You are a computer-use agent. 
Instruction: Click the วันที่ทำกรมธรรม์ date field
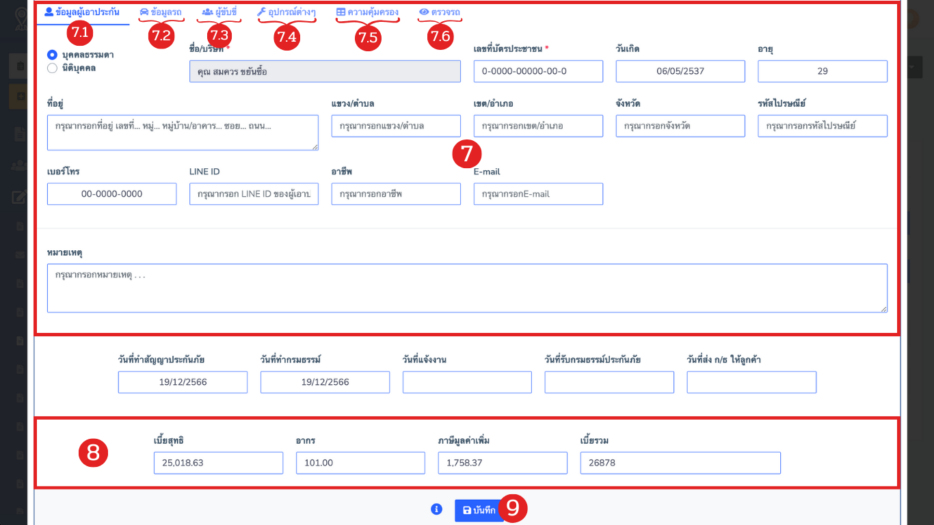click(325, 382)
